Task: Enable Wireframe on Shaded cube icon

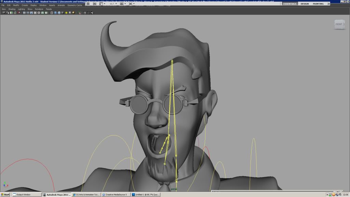Action: 59,13
